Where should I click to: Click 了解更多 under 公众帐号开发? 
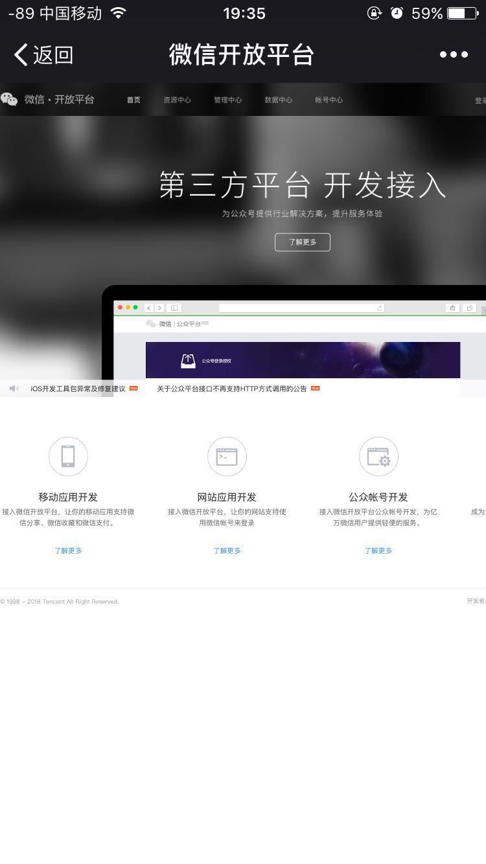(378, 551)
